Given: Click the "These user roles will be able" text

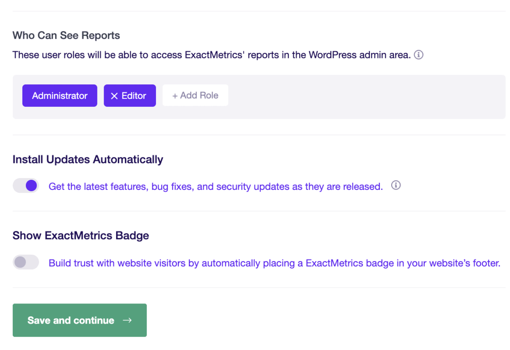Looking at the screenshot, I should (212, 55).
